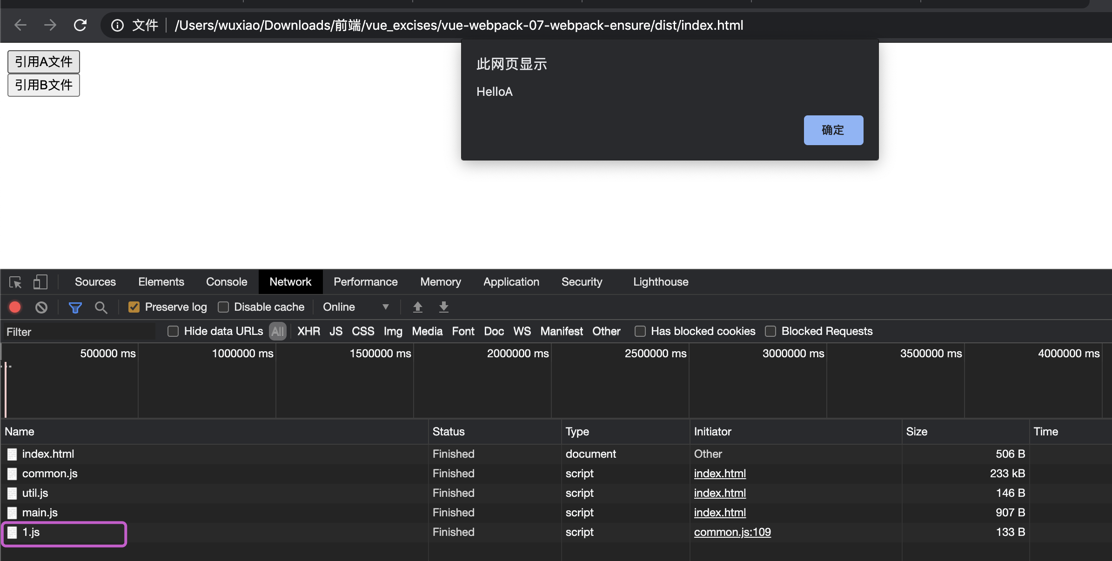Click 确定 to dismiss the alert dialog
This screenshot has height=561, width=1112.
pyautogui.click(x=833, y=129)
